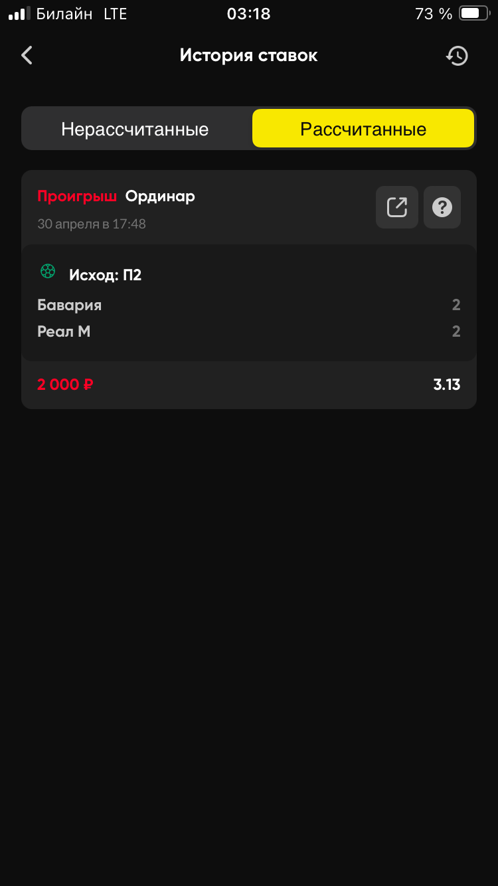Switch to the Нерассчитанные tab
Viewport: 498px width, 886px height.
135,129
